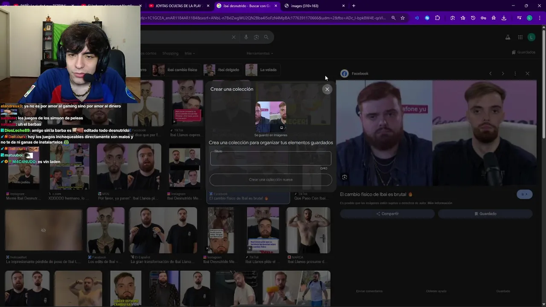Click Obtener ayuda
Viewport: 546px width, 307px height.
coord(436,291)
